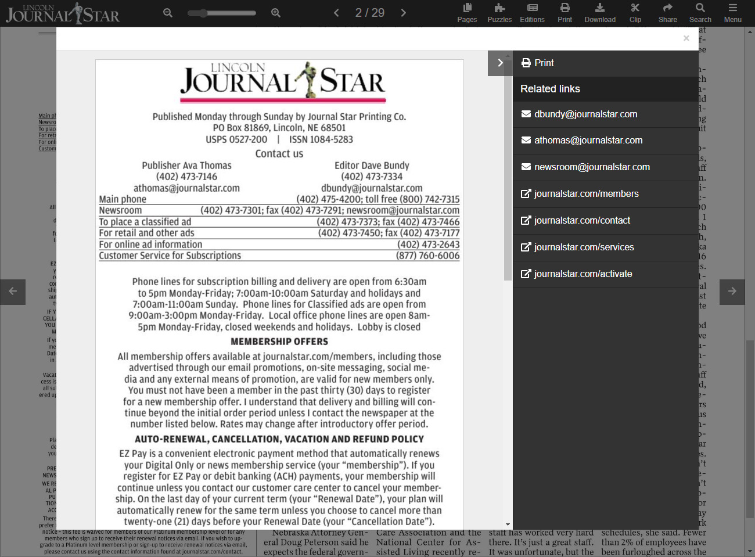
Task: Open journalstar.com/activate link
Action: [x=583, y=274]
